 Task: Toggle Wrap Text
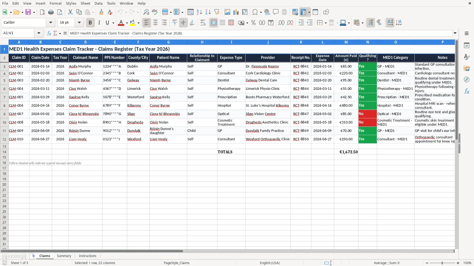click(x=203, y=22)
